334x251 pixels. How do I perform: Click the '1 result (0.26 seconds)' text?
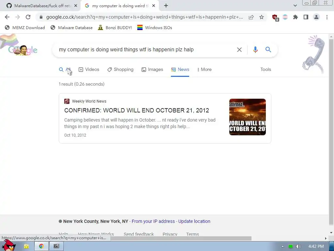(82, 84)
